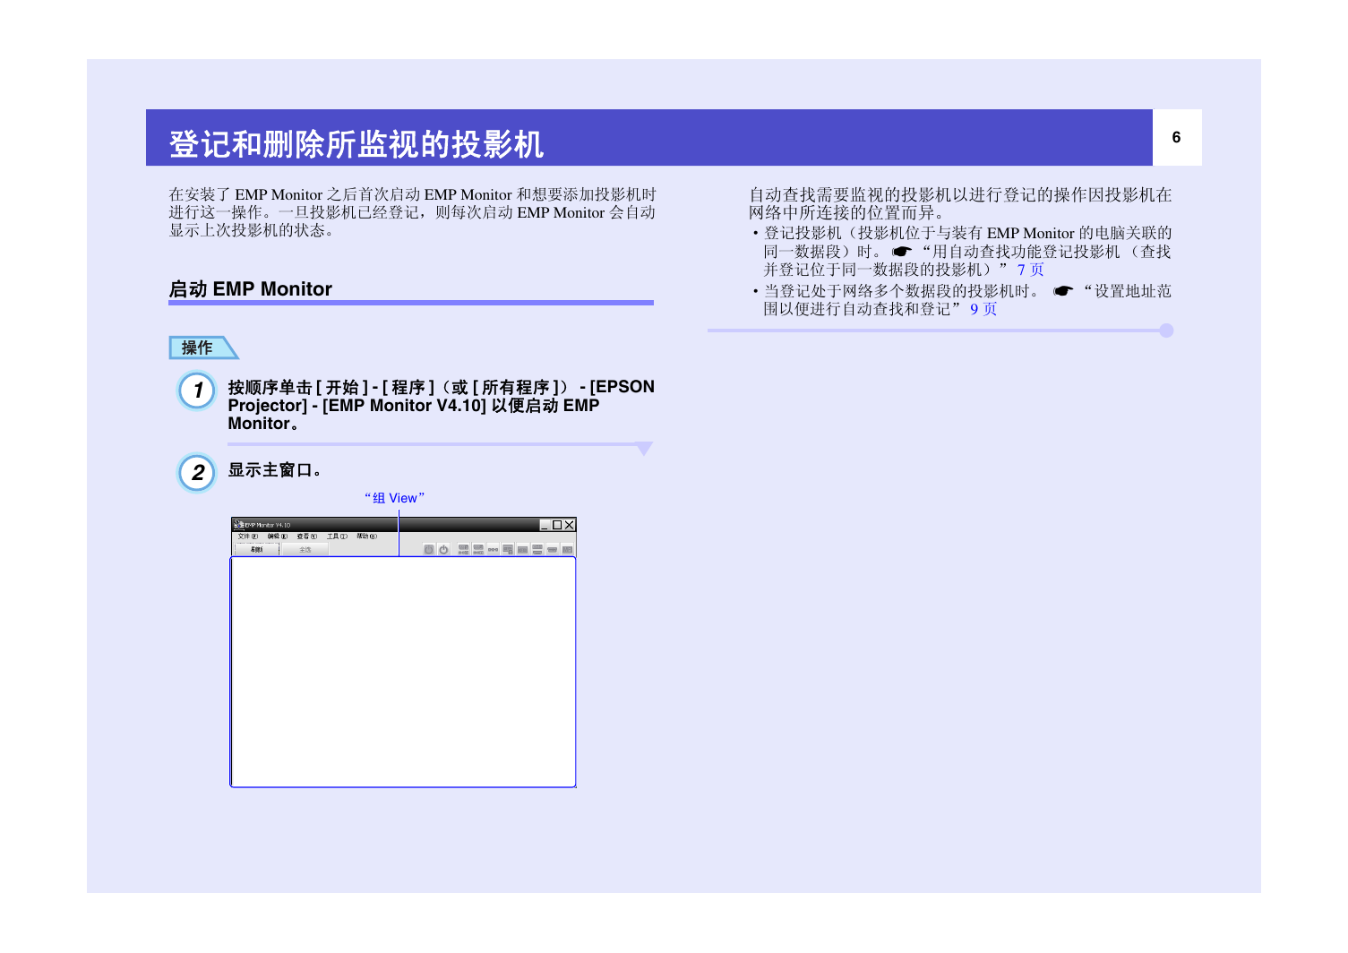
Task: Follow the blue "9 页" page link
Action: (983, 309)
